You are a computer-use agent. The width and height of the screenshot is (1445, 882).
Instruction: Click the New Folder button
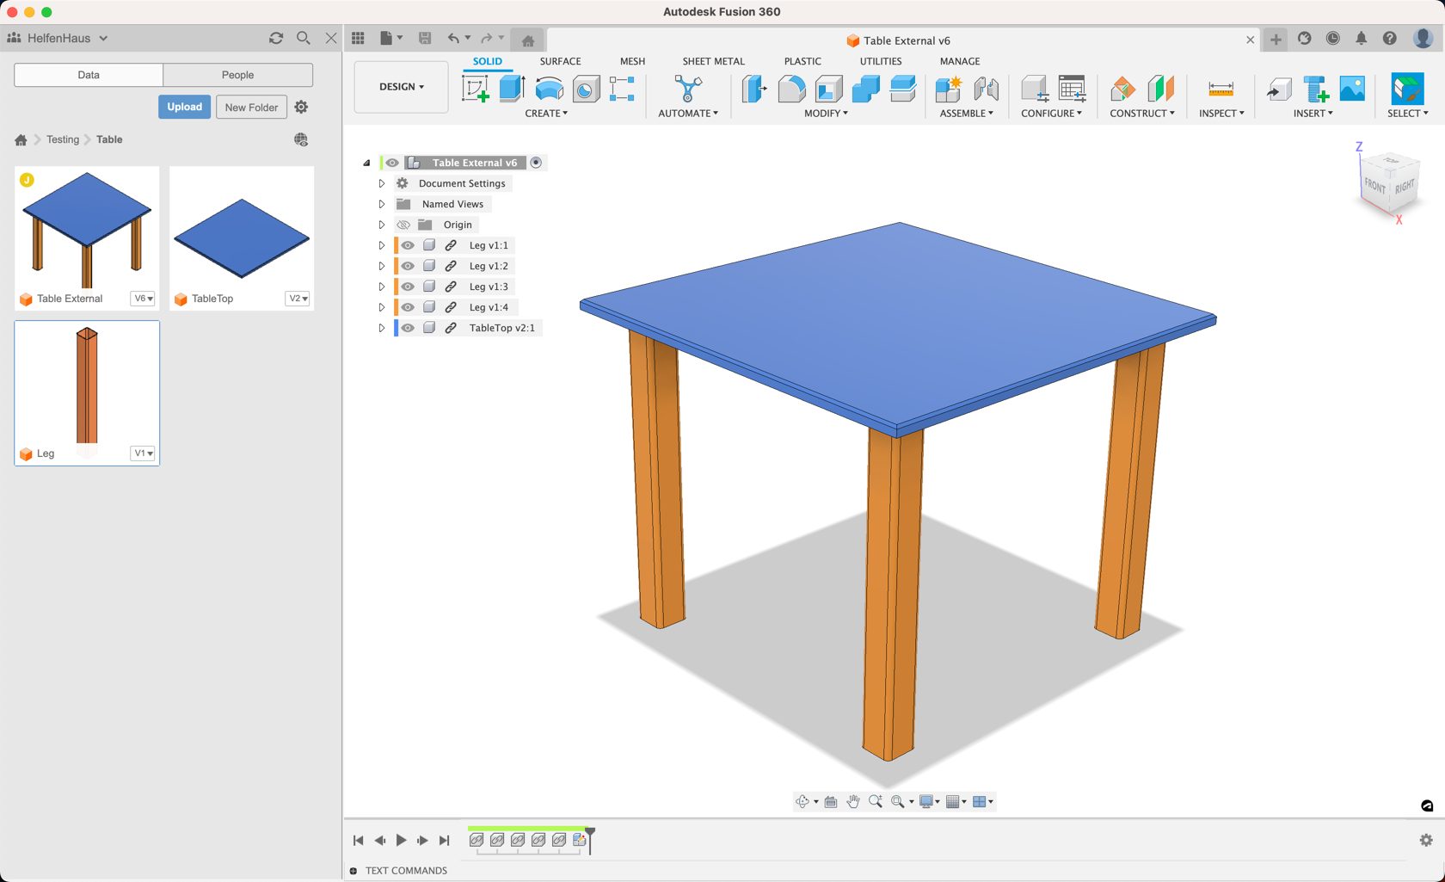pyautogui.click(x=251, y=107)
